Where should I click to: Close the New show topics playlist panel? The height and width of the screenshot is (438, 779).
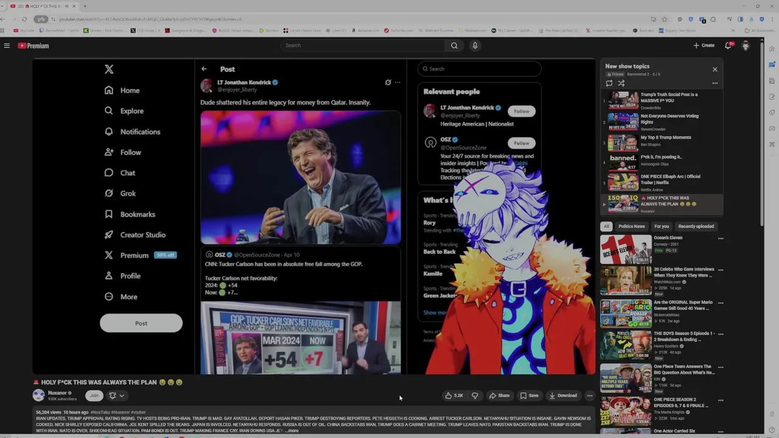[x=714, y=69]
